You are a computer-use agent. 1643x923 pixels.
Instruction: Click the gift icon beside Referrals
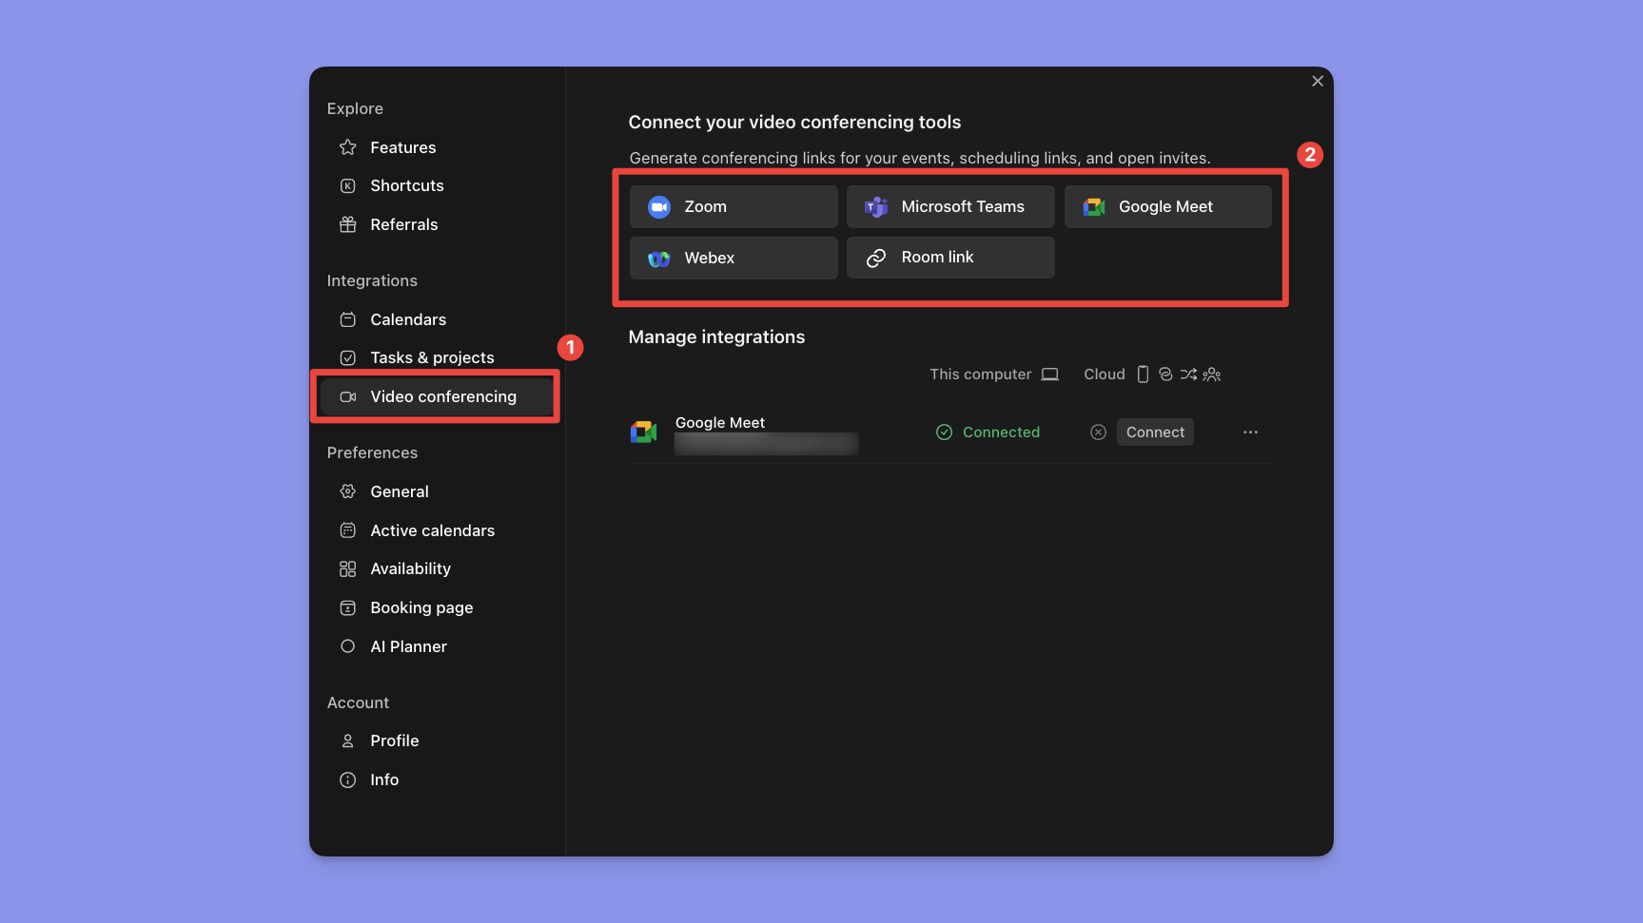point(348,224)
